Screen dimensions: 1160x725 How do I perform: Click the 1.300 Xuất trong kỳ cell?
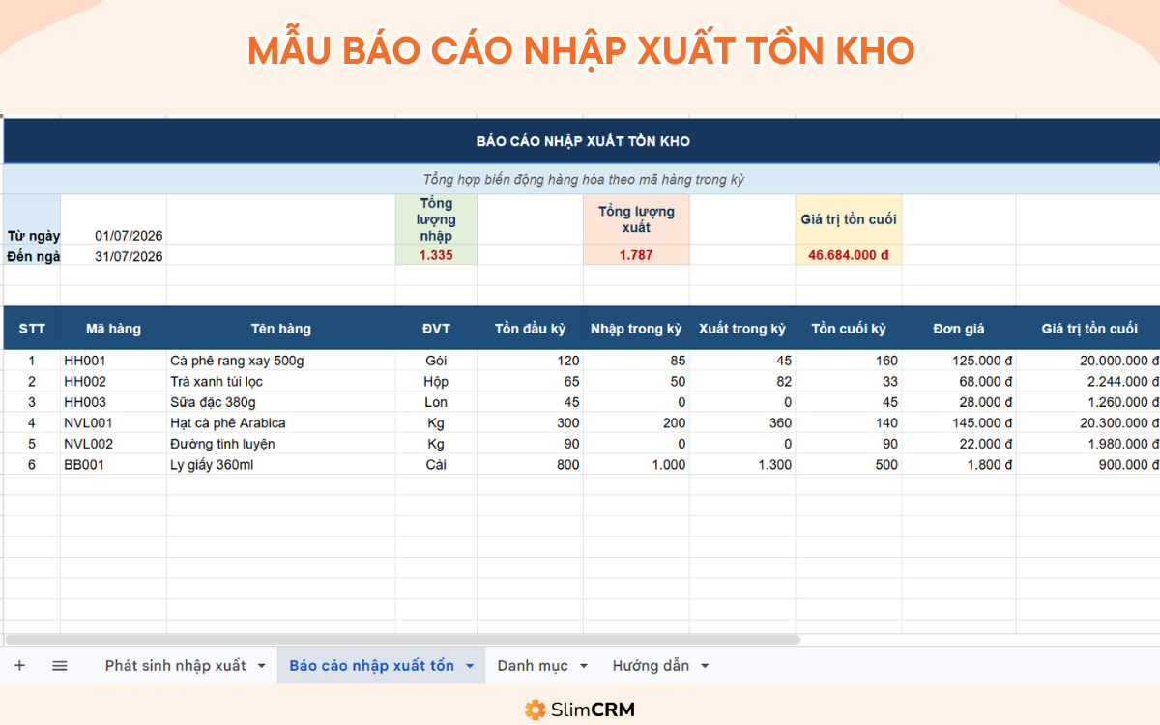pos(742,465)
